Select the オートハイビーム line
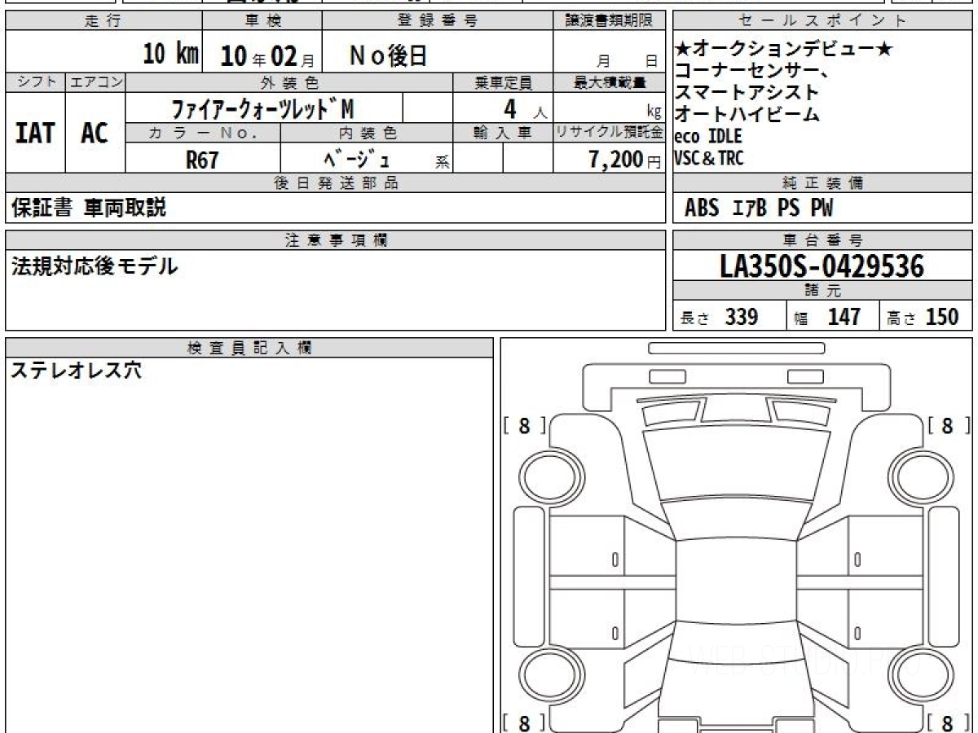Screen dimensions: 978x733 point(747,114)
